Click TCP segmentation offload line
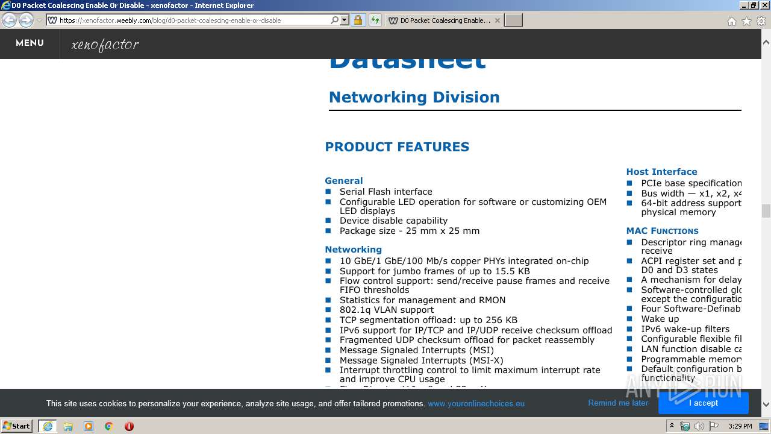 tap(428, 320)
